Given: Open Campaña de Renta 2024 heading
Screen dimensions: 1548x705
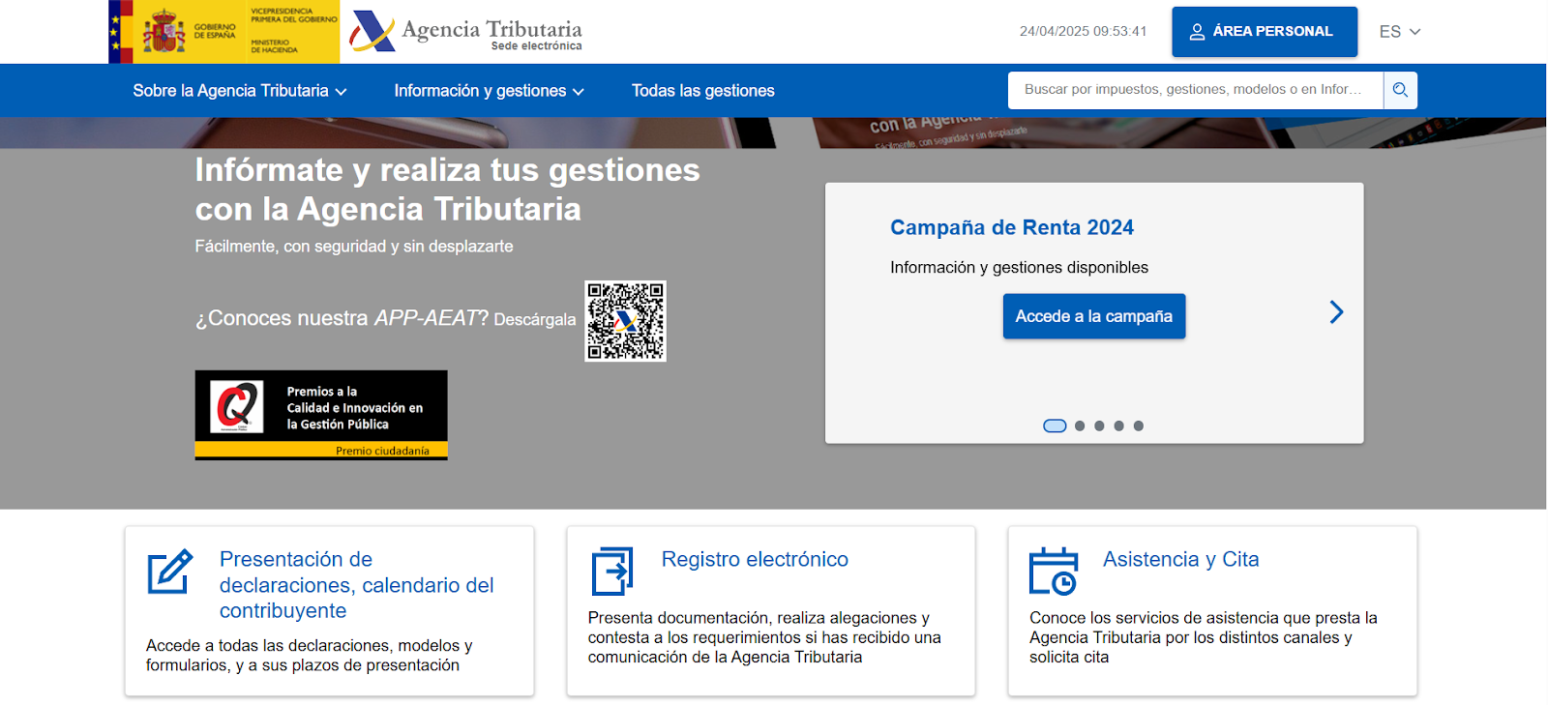Looking at the screenshot, I should pos(1012,227).
